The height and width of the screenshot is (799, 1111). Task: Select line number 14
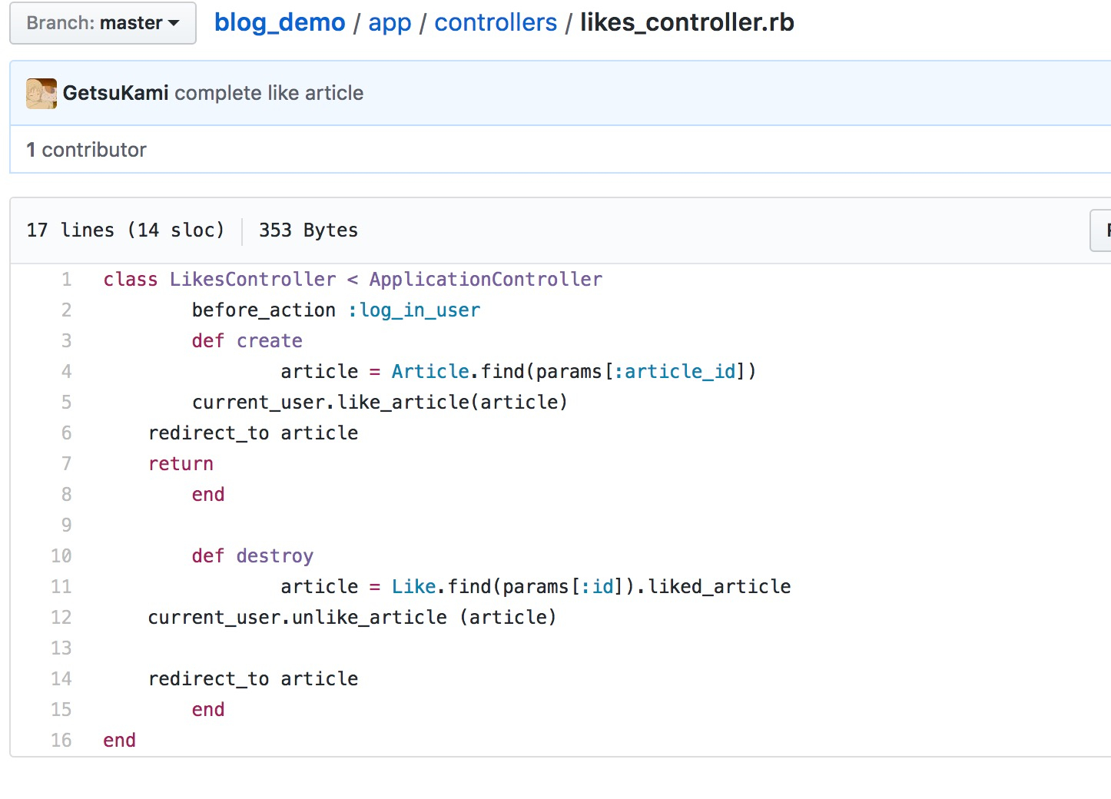click(x=61, y=678)
